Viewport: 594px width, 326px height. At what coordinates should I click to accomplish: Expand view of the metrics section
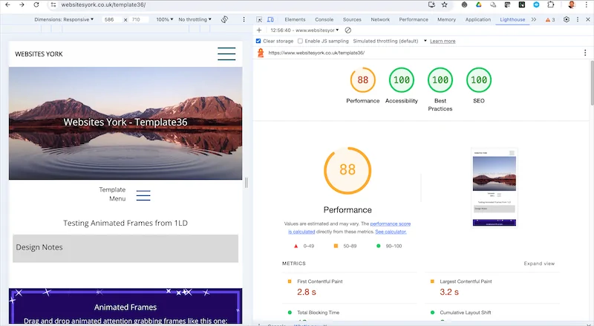[x=539, y=264]
